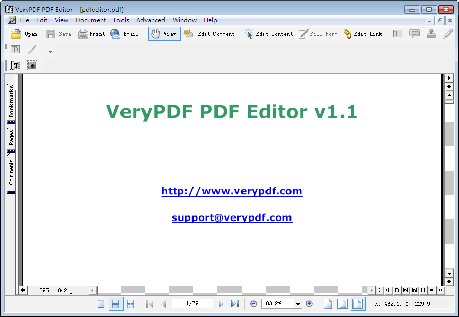The image size is (459, 317).
Task: Switch to Edit Comment mode
Action: 209,34
